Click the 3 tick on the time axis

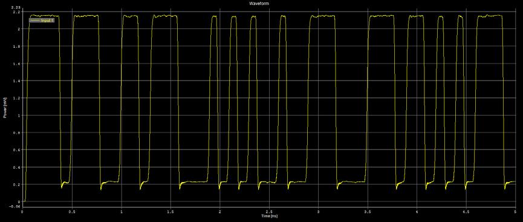click(318, 212)
